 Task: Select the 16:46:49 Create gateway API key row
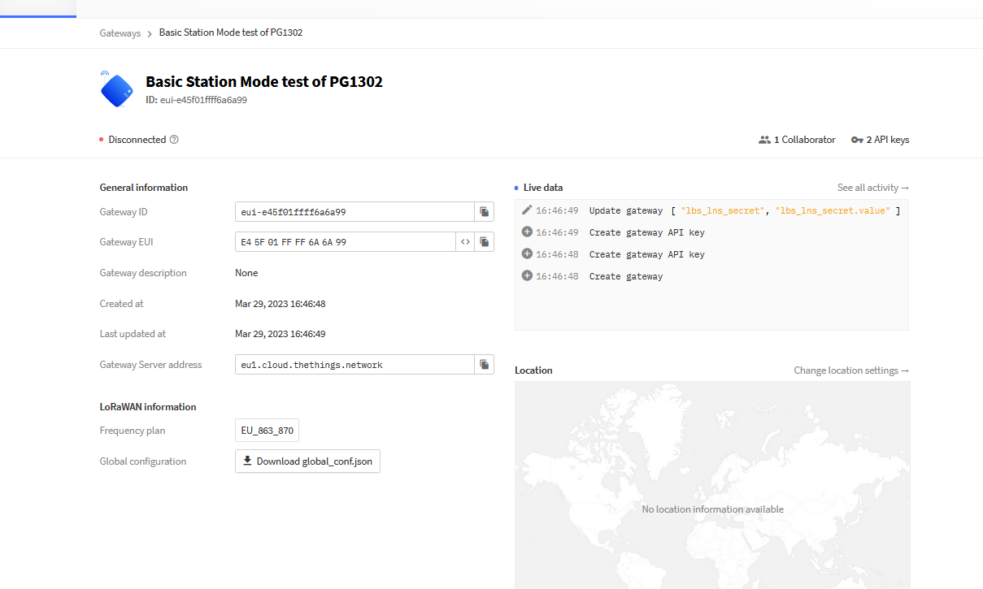(x=711, y=232)
